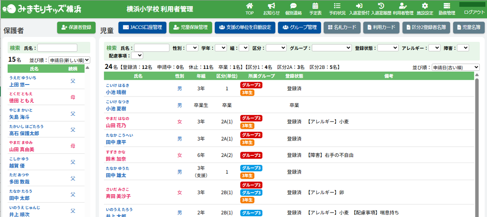Open the 予定表 calendar icon

315,6
